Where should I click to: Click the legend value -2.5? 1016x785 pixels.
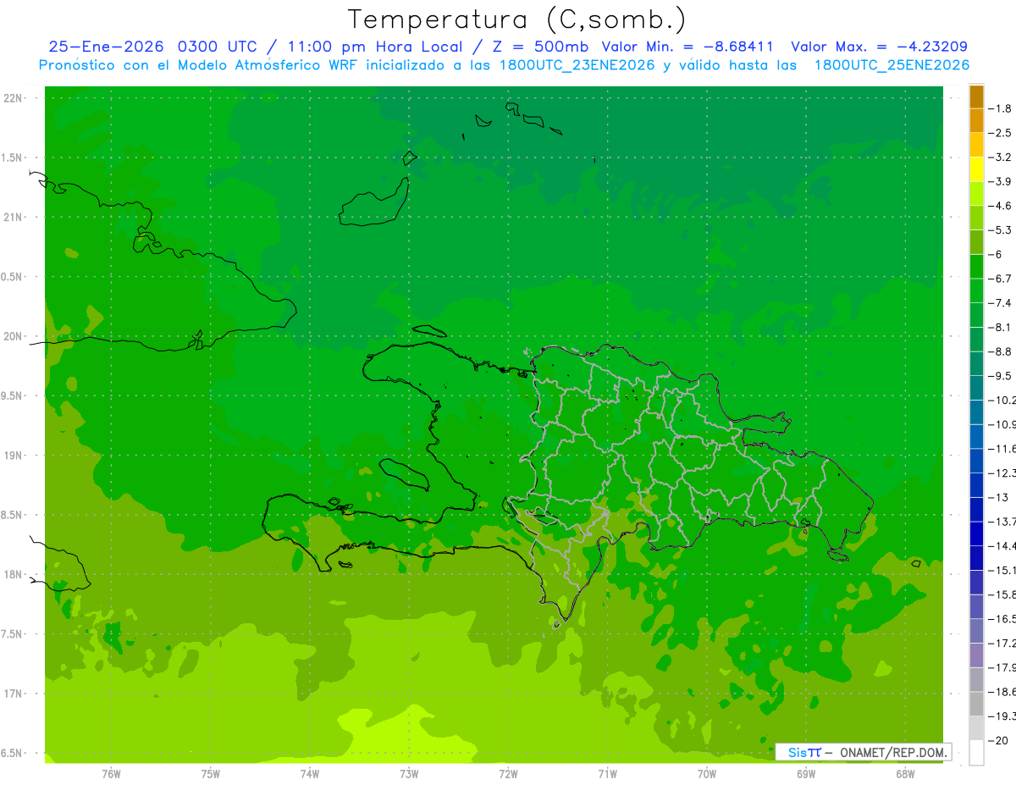click(x=1000, y=133)
